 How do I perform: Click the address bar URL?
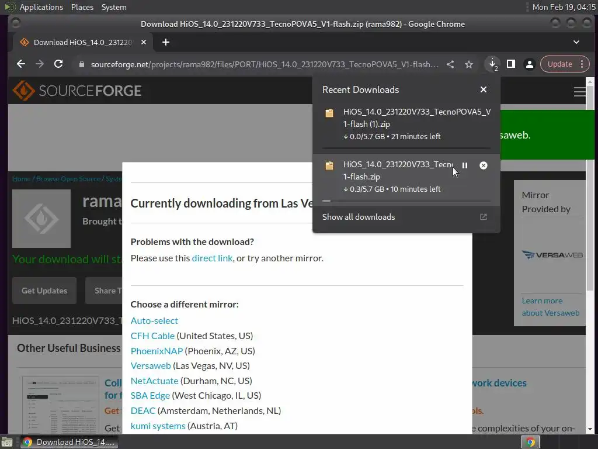[x=265, y=64]
